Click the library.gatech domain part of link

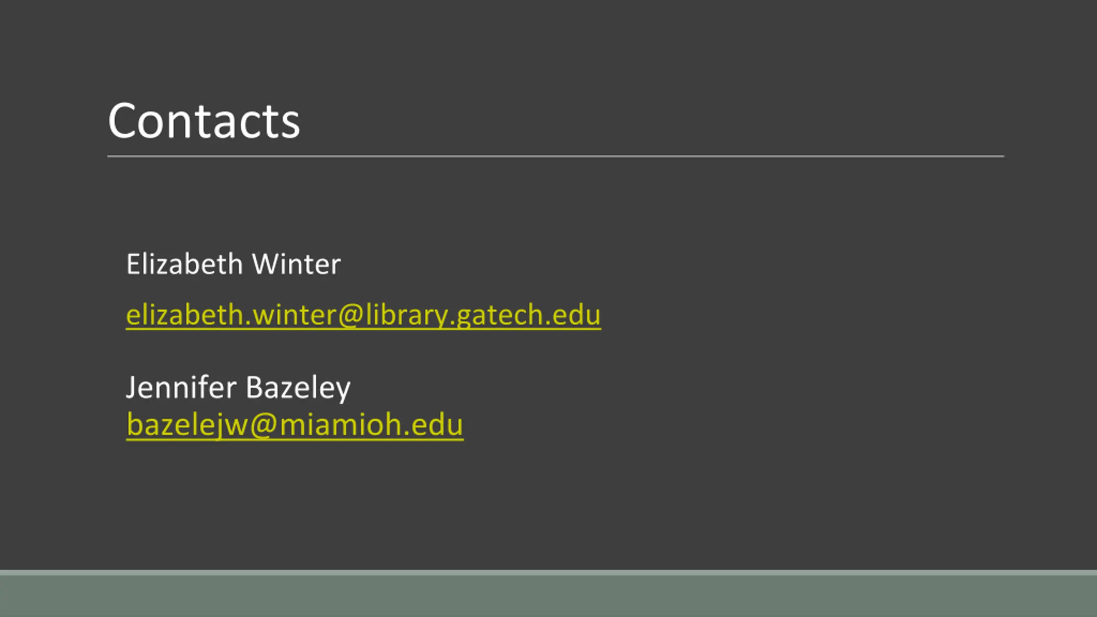(456, 316)
